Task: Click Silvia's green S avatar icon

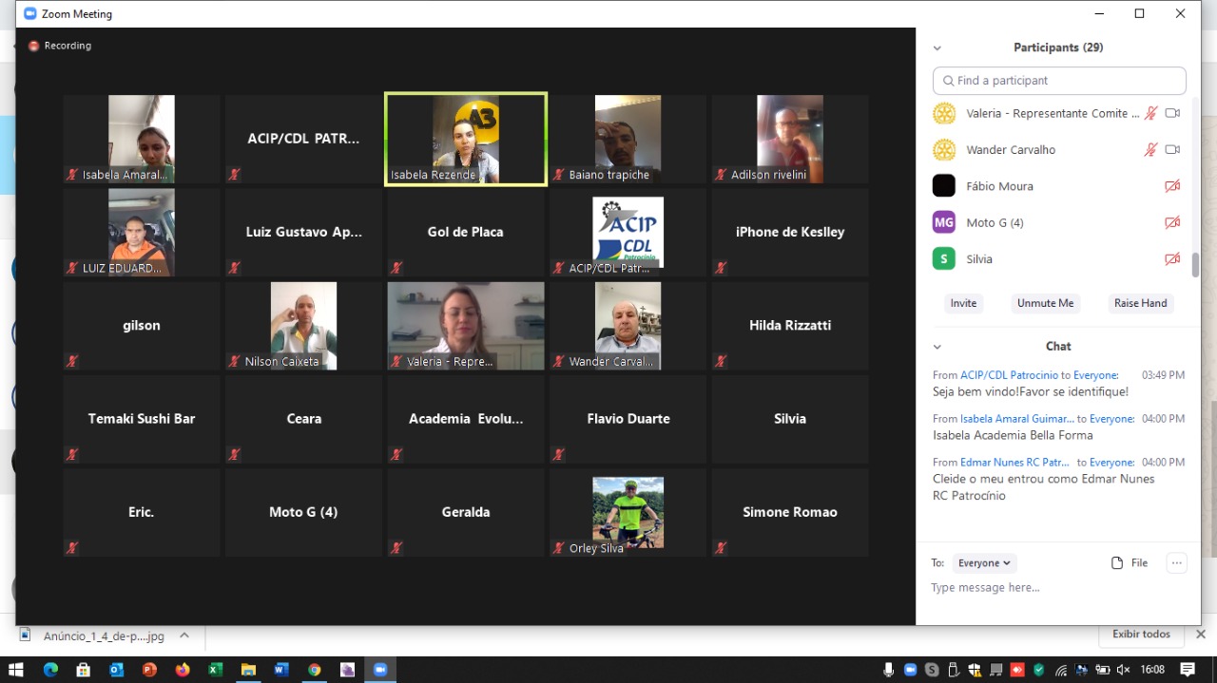Action: click(x=943, y=259)
